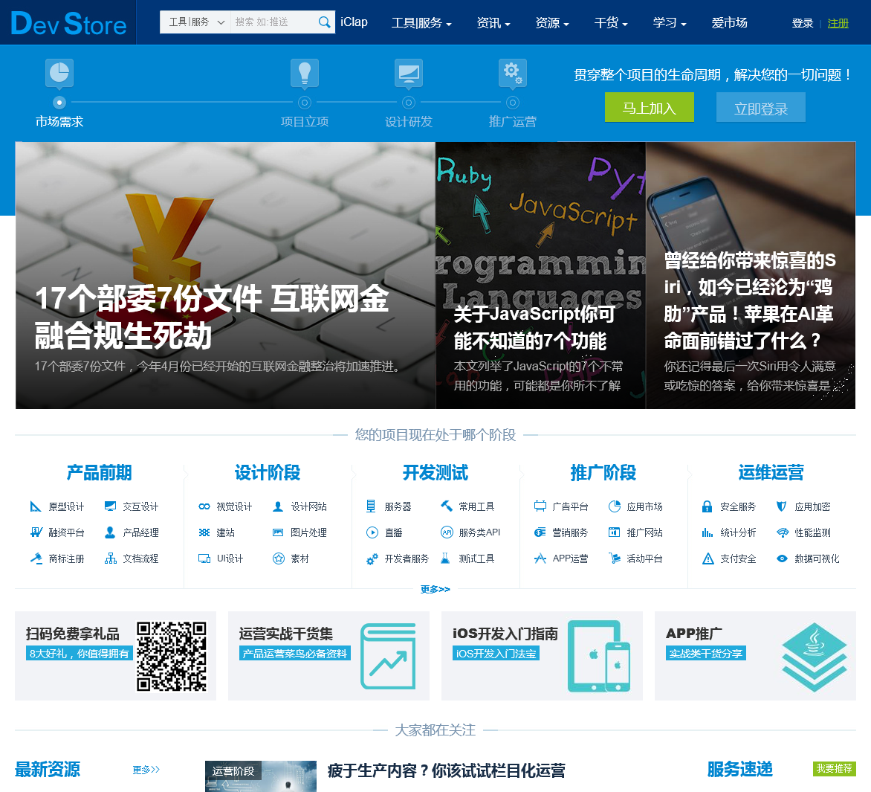
Task: Focus the search input field
Action: [x=274, y=22]
